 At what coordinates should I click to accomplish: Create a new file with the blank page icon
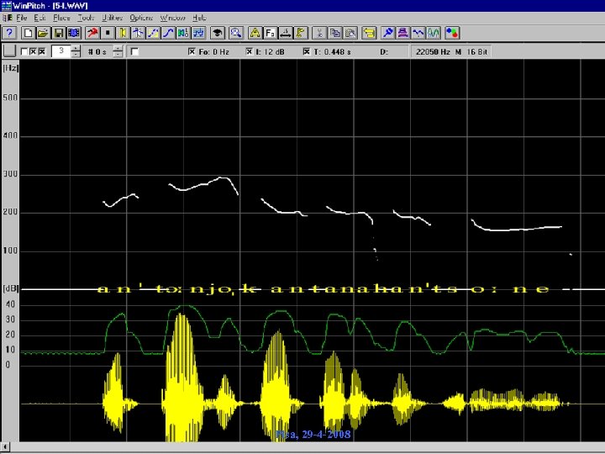pyautogui.click(x=29, y=33)
